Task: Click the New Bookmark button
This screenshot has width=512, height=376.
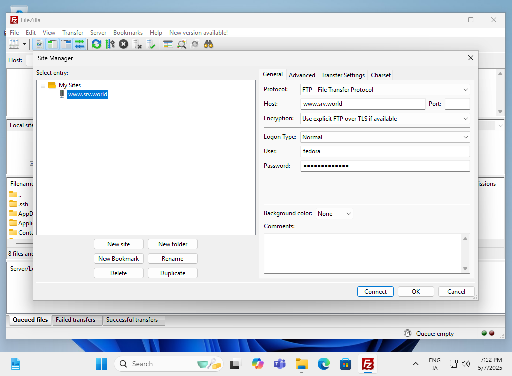Action: (x=119, y=259)
